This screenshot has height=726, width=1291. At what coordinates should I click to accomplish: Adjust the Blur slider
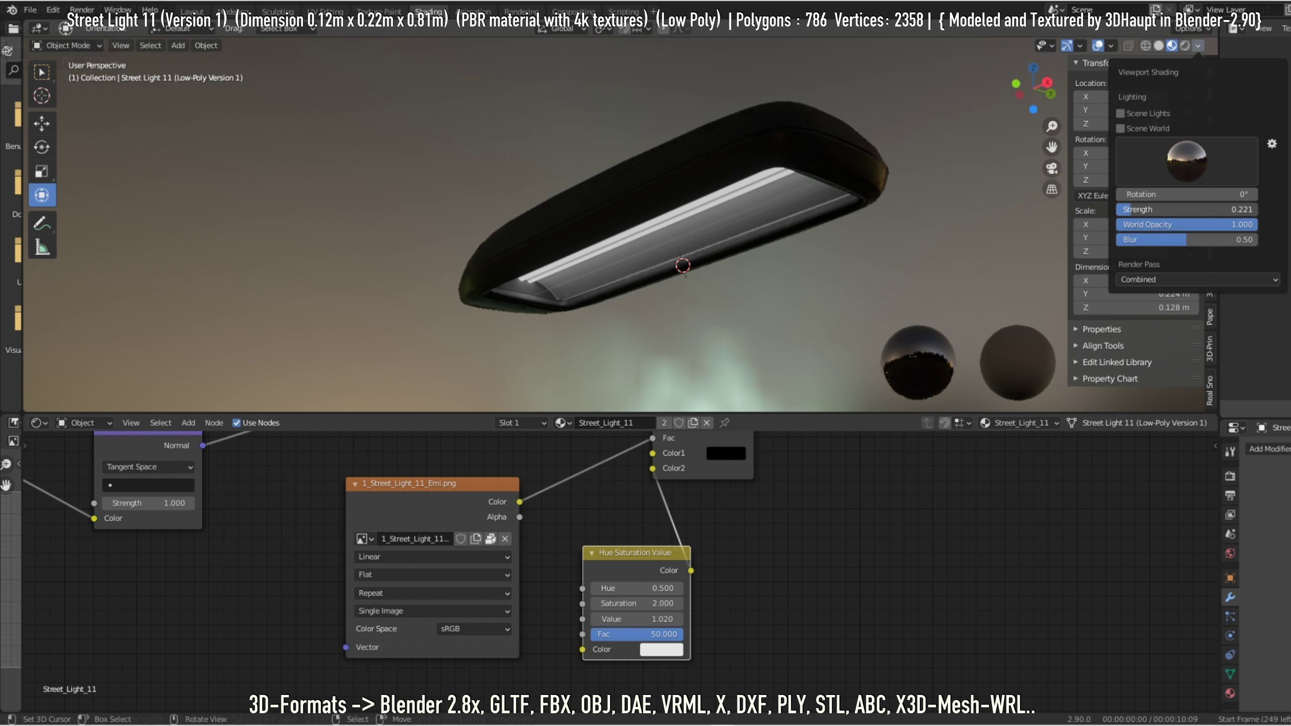click(1186, 240)
